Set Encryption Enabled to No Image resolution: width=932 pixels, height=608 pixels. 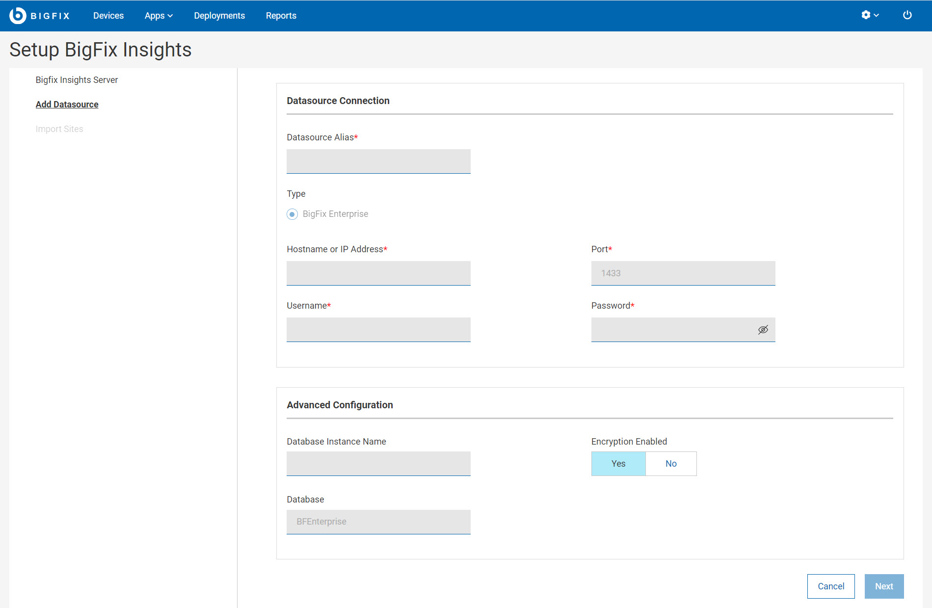[671, 464]
